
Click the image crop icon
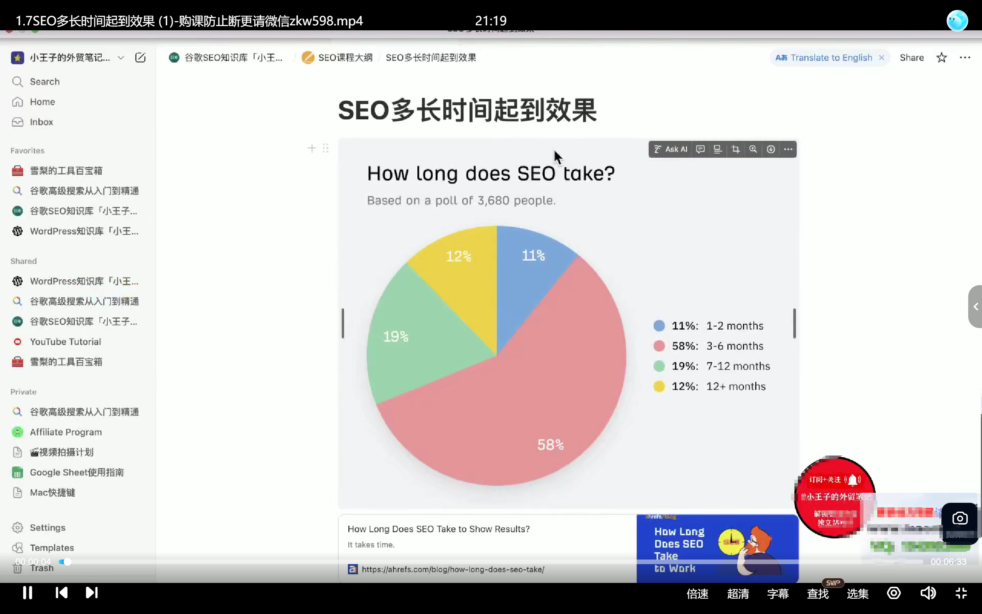click(735, 149)
